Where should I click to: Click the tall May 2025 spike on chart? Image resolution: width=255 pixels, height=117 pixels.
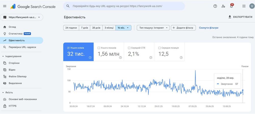[195, 71]
